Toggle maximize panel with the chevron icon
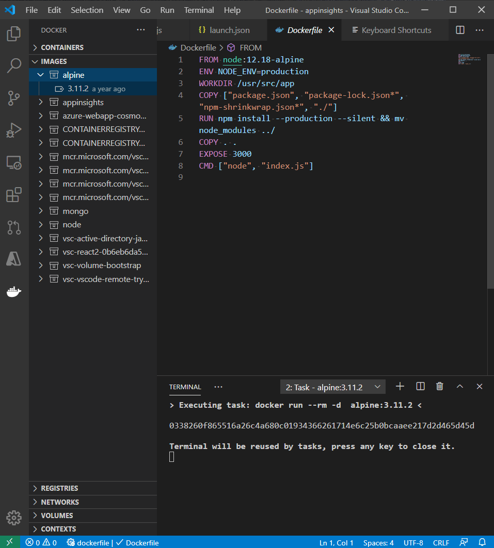This screenshot has width=494, height=548. [x=459, y=386]
